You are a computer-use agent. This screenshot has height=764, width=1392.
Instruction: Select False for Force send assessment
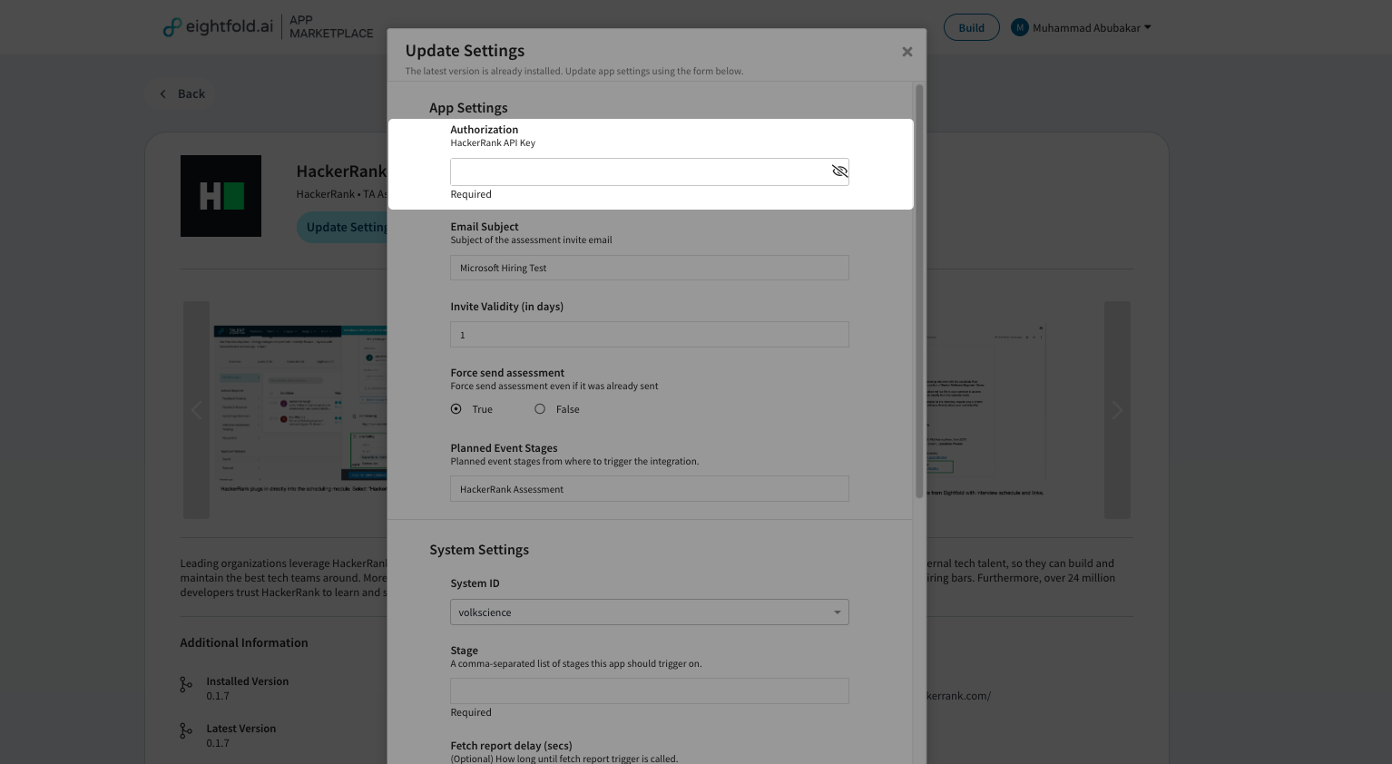[x=540, y=409]
